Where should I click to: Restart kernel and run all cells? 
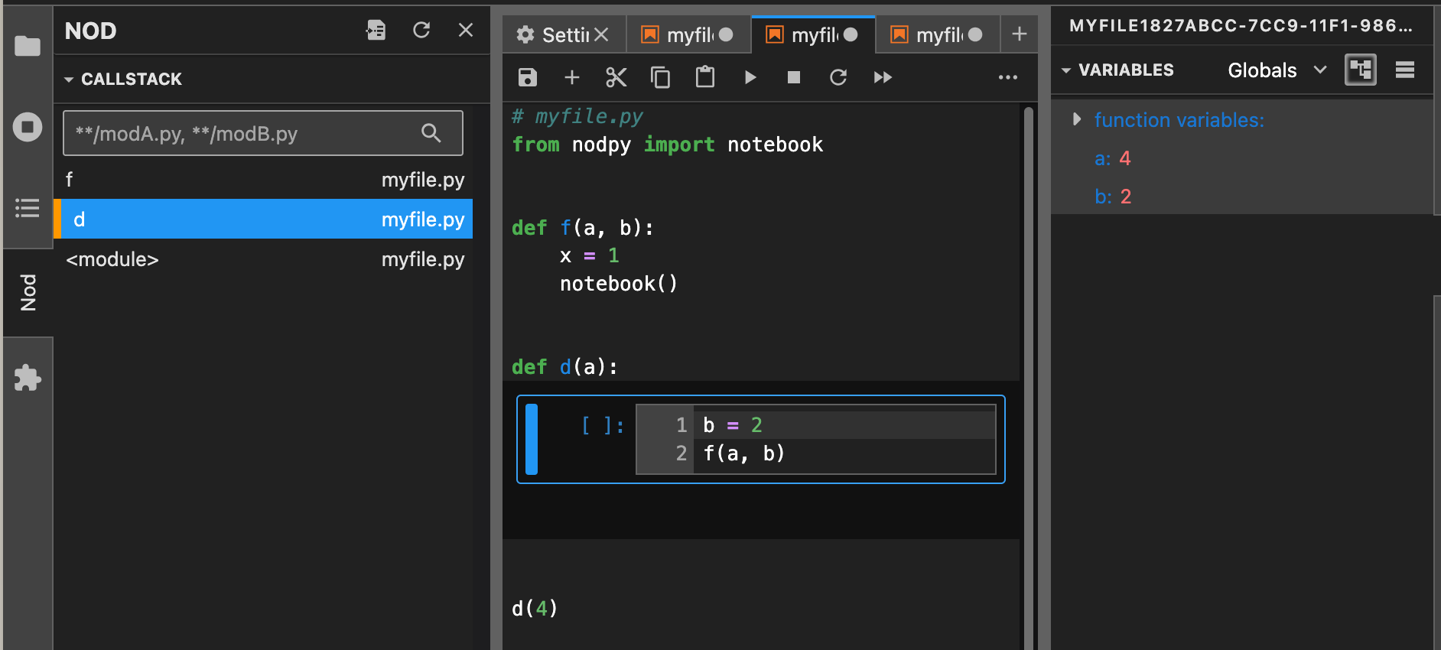coord(883,77)
